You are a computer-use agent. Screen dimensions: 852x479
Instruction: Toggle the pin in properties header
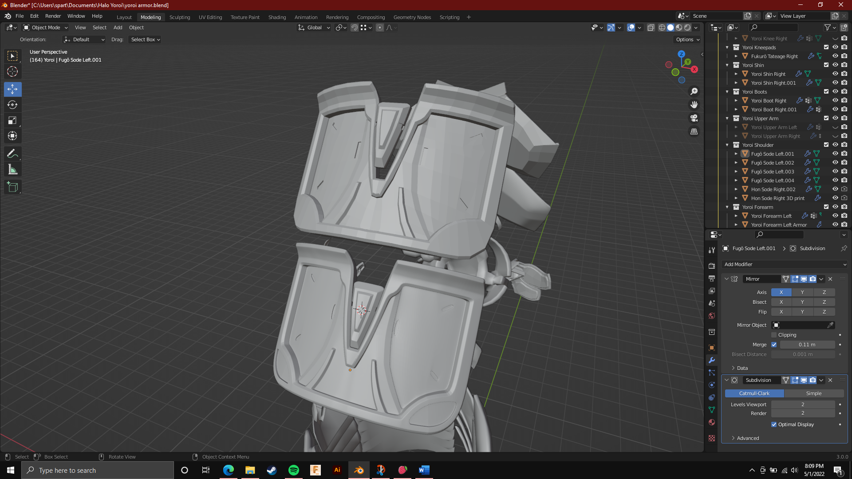point(844,248)
